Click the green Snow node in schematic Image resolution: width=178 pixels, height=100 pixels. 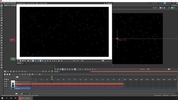(x=13, y=59)
